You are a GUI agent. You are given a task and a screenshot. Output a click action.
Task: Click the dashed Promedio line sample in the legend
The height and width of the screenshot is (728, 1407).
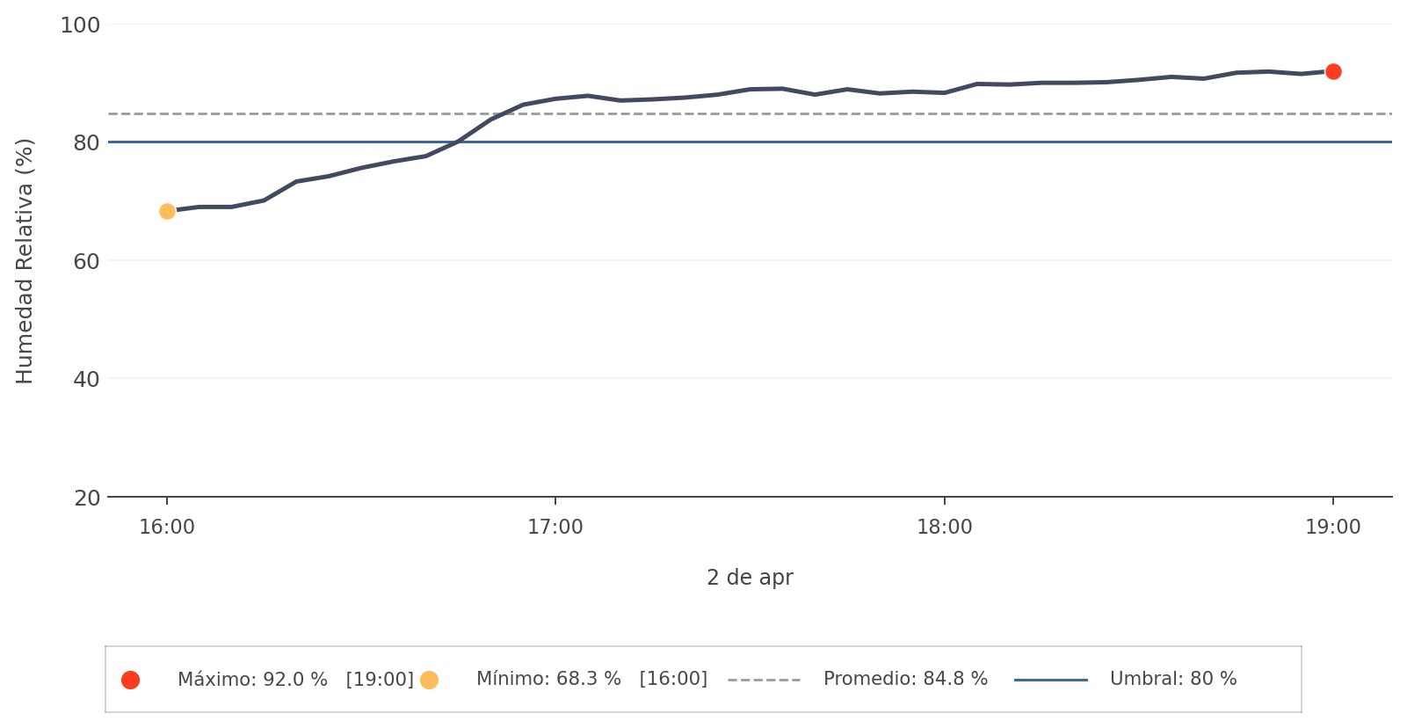(764, 680)
